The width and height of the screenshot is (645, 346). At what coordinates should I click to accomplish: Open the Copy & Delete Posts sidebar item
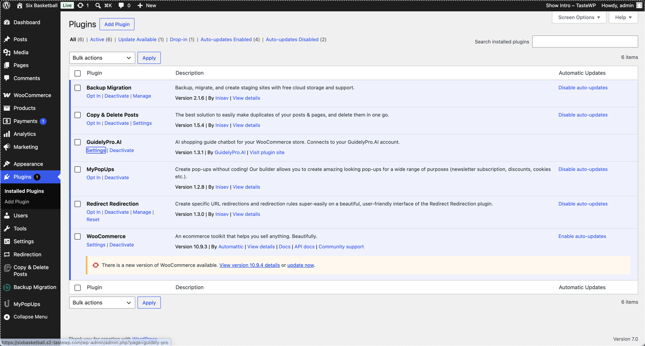point(30,271)
